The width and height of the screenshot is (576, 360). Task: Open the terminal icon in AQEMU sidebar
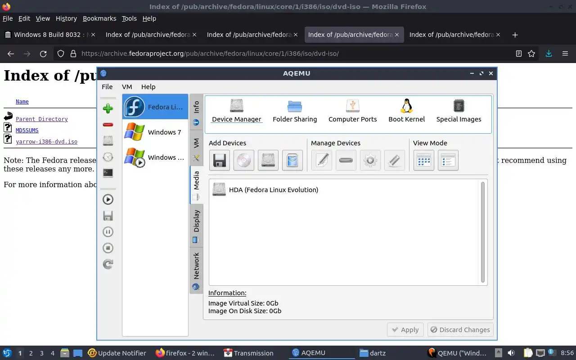(108, 173)
